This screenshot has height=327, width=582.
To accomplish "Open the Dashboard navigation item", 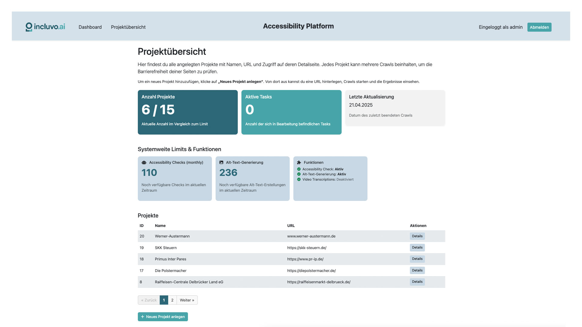I will (x=90, y=27).
